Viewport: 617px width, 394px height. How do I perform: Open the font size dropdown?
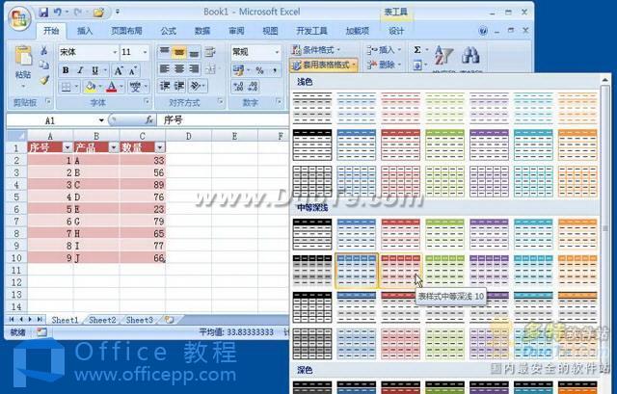click(x=146, y=52)
